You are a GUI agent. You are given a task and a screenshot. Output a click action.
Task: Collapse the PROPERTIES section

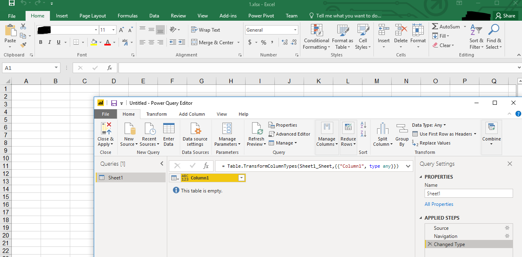tap(421, 177)
